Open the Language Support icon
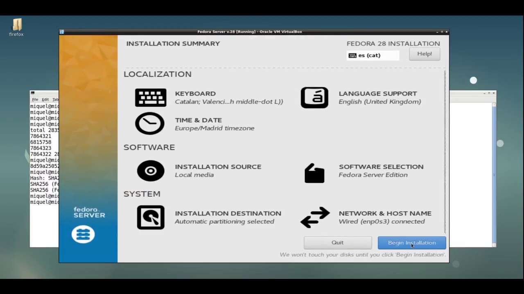 [314, 98]
